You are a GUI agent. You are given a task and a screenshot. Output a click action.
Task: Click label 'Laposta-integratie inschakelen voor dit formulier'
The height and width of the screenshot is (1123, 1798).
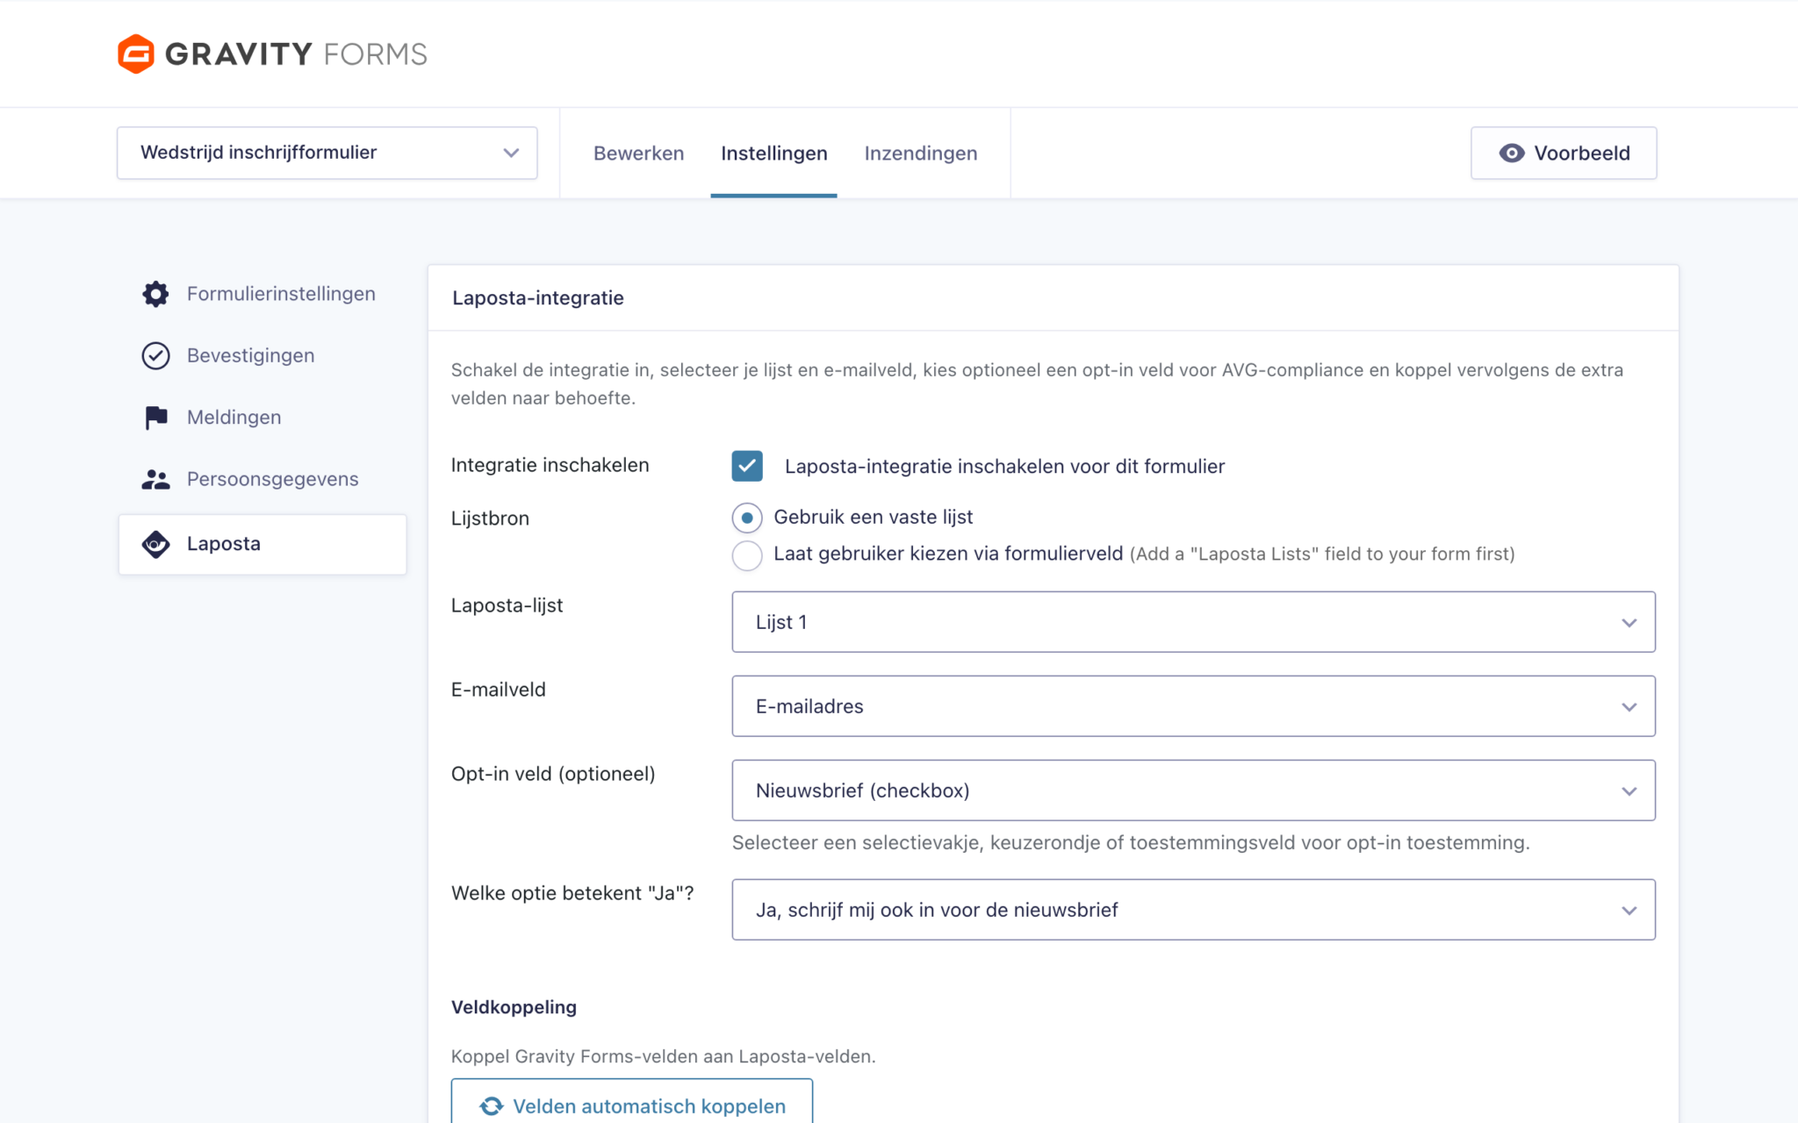[1004, 467]
